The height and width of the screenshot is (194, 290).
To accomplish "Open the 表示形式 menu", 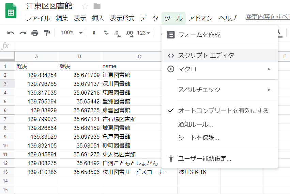I will (x=122, y=18).
